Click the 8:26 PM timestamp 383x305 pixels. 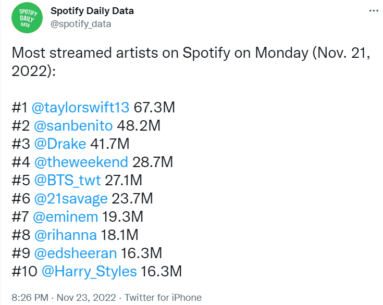click(28, 298)
